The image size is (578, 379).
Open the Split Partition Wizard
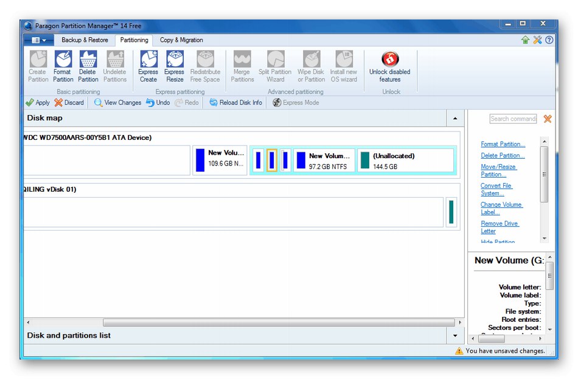275,67
